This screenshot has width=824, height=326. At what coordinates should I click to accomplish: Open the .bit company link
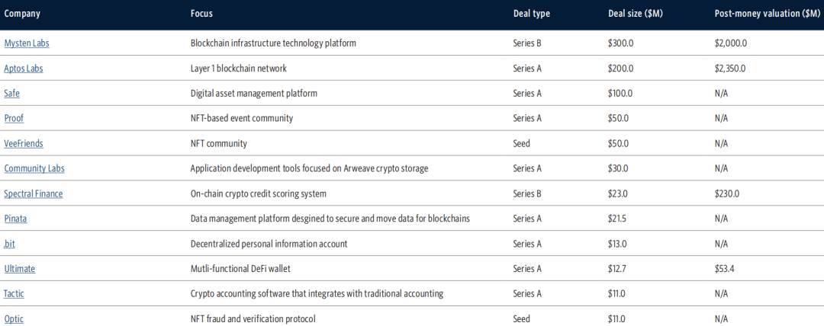pos(9,244)
